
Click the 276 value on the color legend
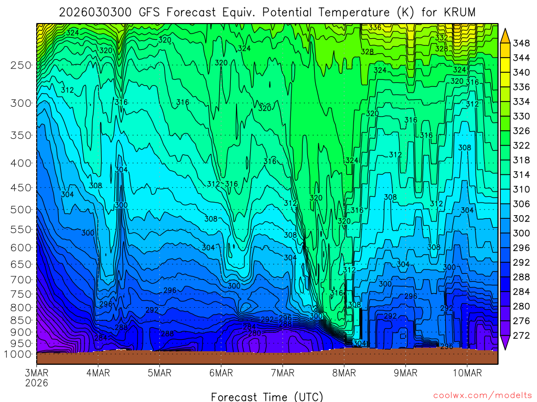coord(521,321)
